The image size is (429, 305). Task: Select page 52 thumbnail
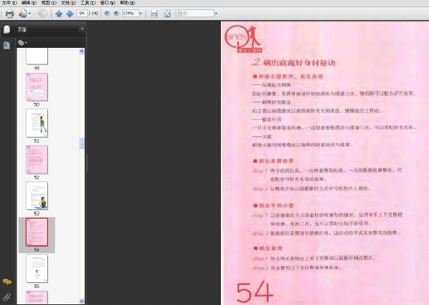[36, 159]
